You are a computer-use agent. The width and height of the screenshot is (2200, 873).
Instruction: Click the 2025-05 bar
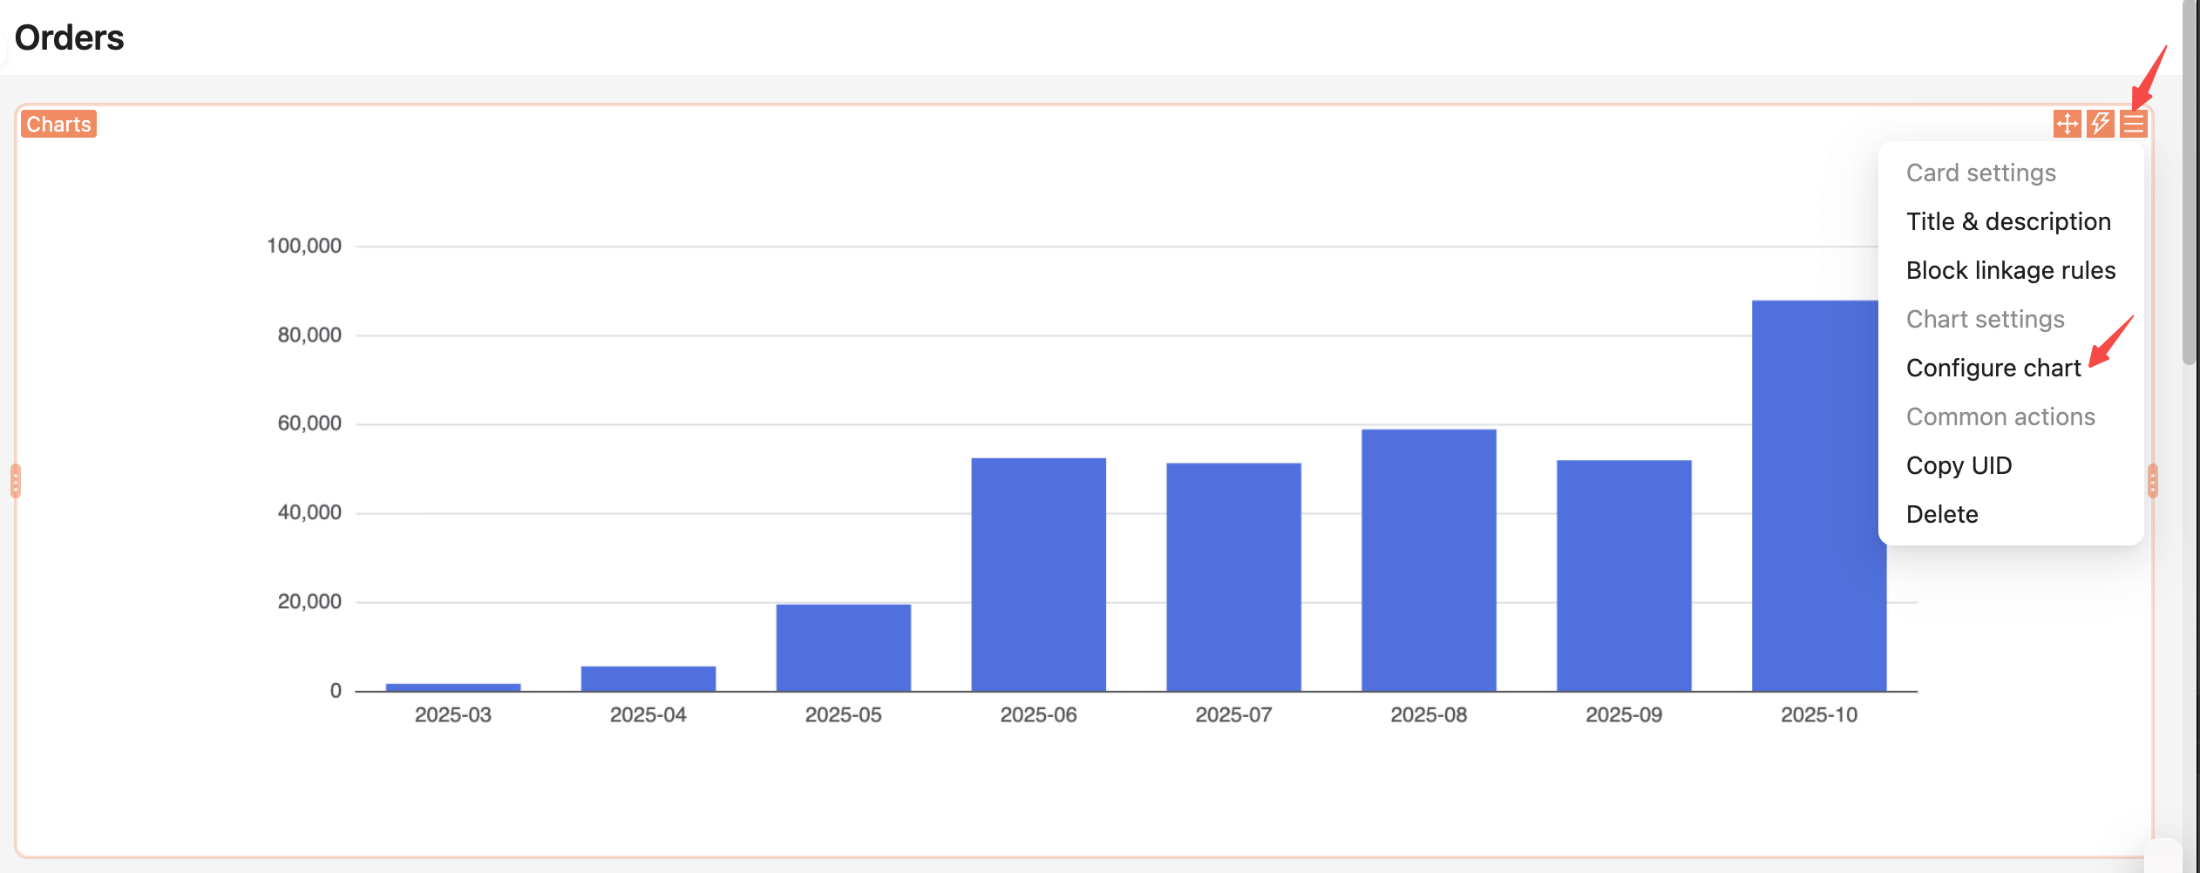[843, 647]
